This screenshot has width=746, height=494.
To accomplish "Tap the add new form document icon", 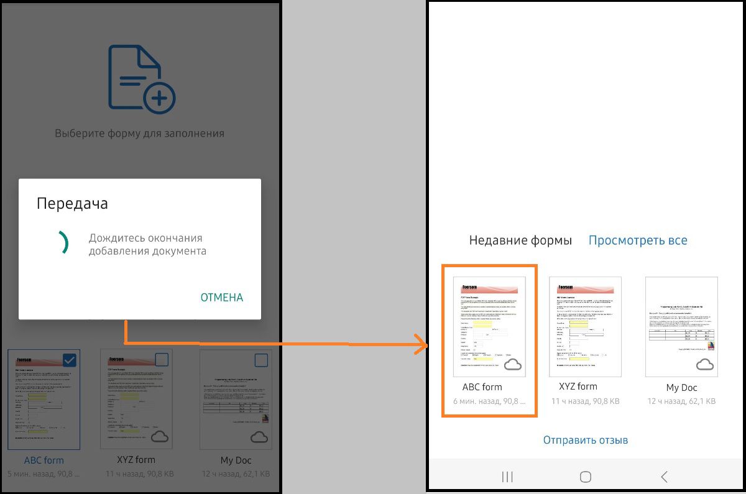I will coord(139,77).
